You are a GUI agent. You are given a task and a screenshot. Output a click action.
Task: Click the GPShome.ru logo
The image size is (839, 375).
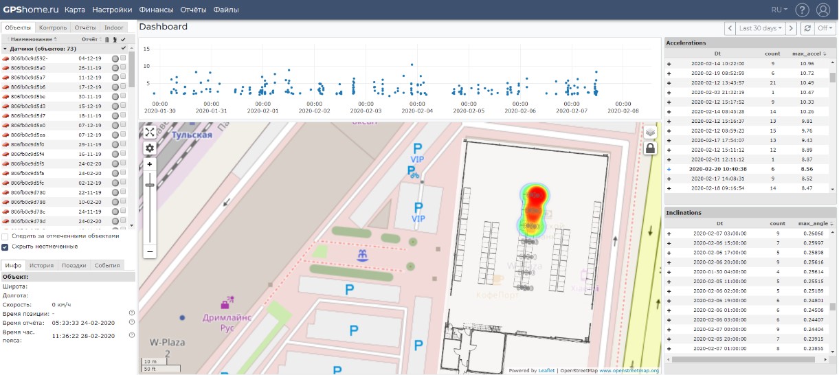pos(30,10)
